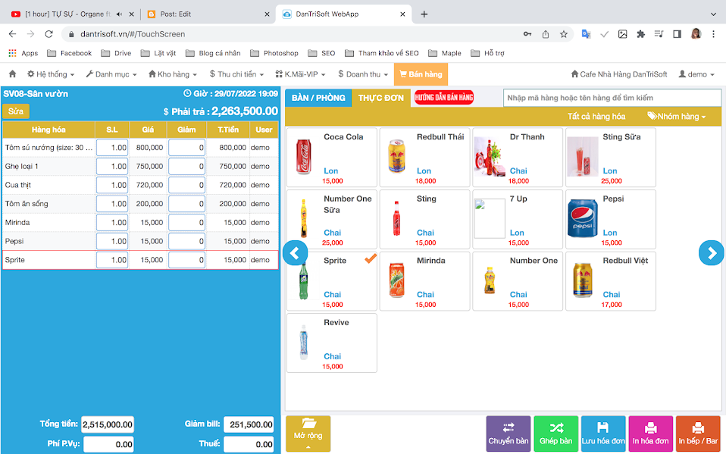The image size is (726, 454).
Task: Click the Sửa button
Action: pos(16,111)
